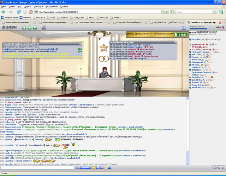Click Firefox Forward arrow button
This screenshot has width=226, height=176.
11,12
